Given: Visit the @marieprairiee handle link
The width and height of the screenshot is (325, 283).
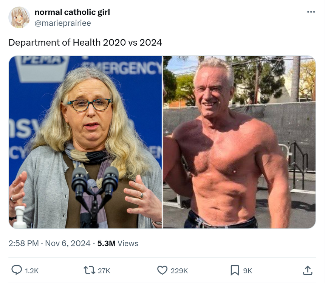Looking at the screenshot, I should (x=63, y=23).
